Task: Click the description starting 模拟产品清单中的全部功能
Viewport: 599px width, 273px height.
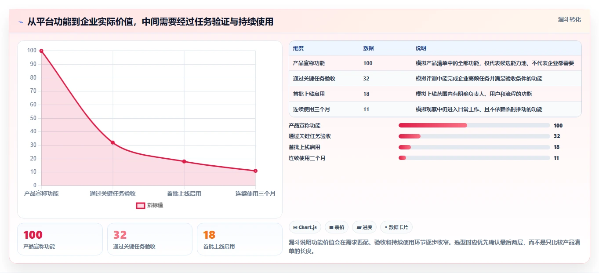Action: 495,63
